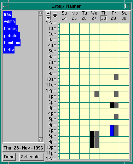133x164 pixels.
Task: Open the Schedule... dialog button
Action: coord(32,157)
